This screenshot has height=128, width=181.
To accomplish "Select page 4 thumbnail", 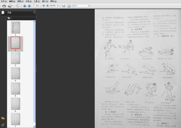I will [x=15, y=73].
